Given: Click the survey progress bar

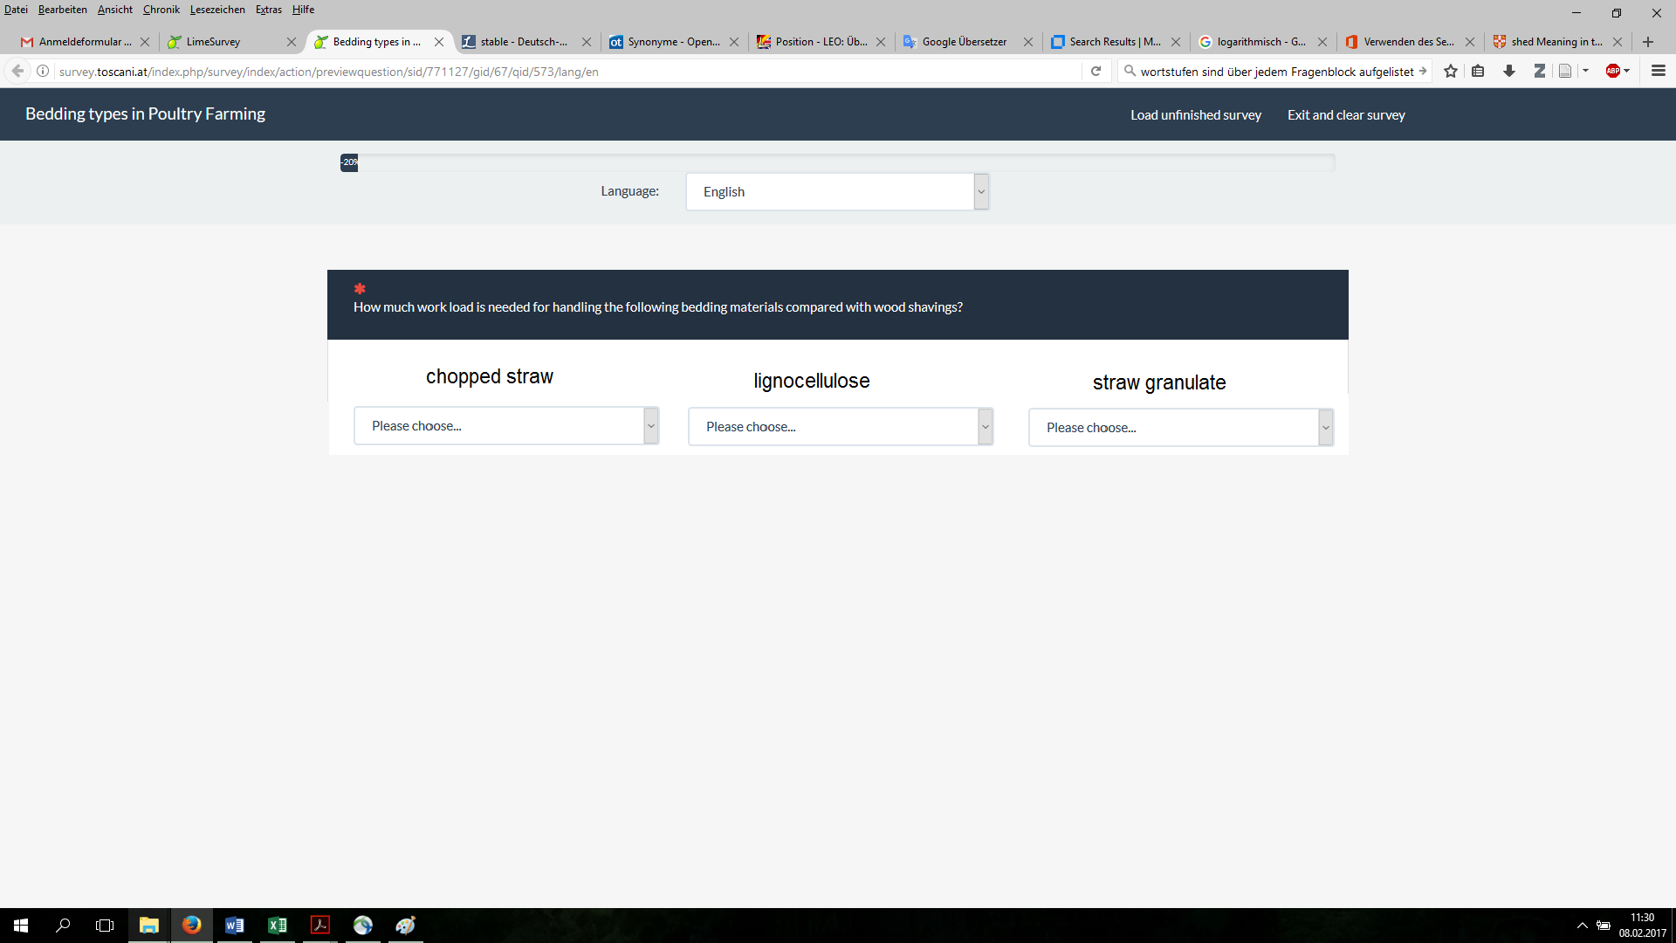Looking at the screenshot, I should (837, 162).
